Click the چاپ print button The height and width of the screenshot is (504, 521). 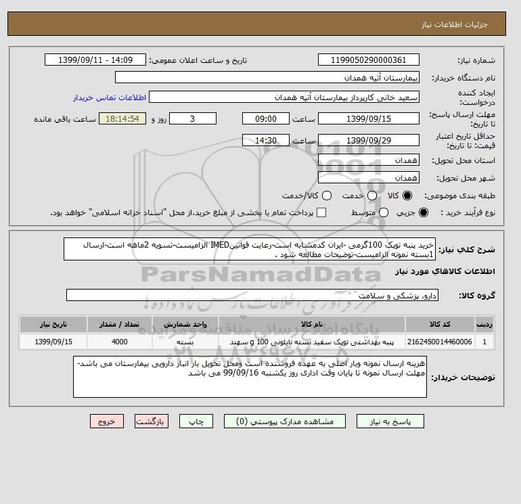(196, 421)
